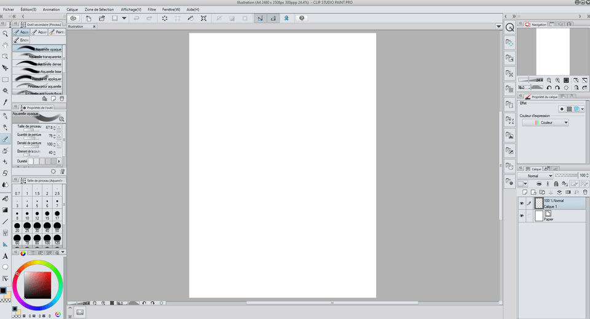Open the canvas tab list dropdown
Viewport: 590px width, 319px height.
coord(498,26)
